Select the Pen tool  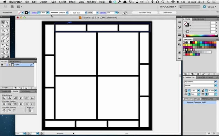3,30
